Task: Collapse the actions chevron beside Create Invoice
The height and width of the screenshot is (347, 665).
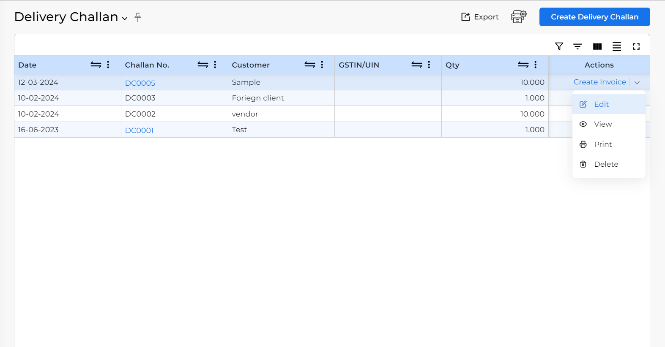Action: click(637, 82)
